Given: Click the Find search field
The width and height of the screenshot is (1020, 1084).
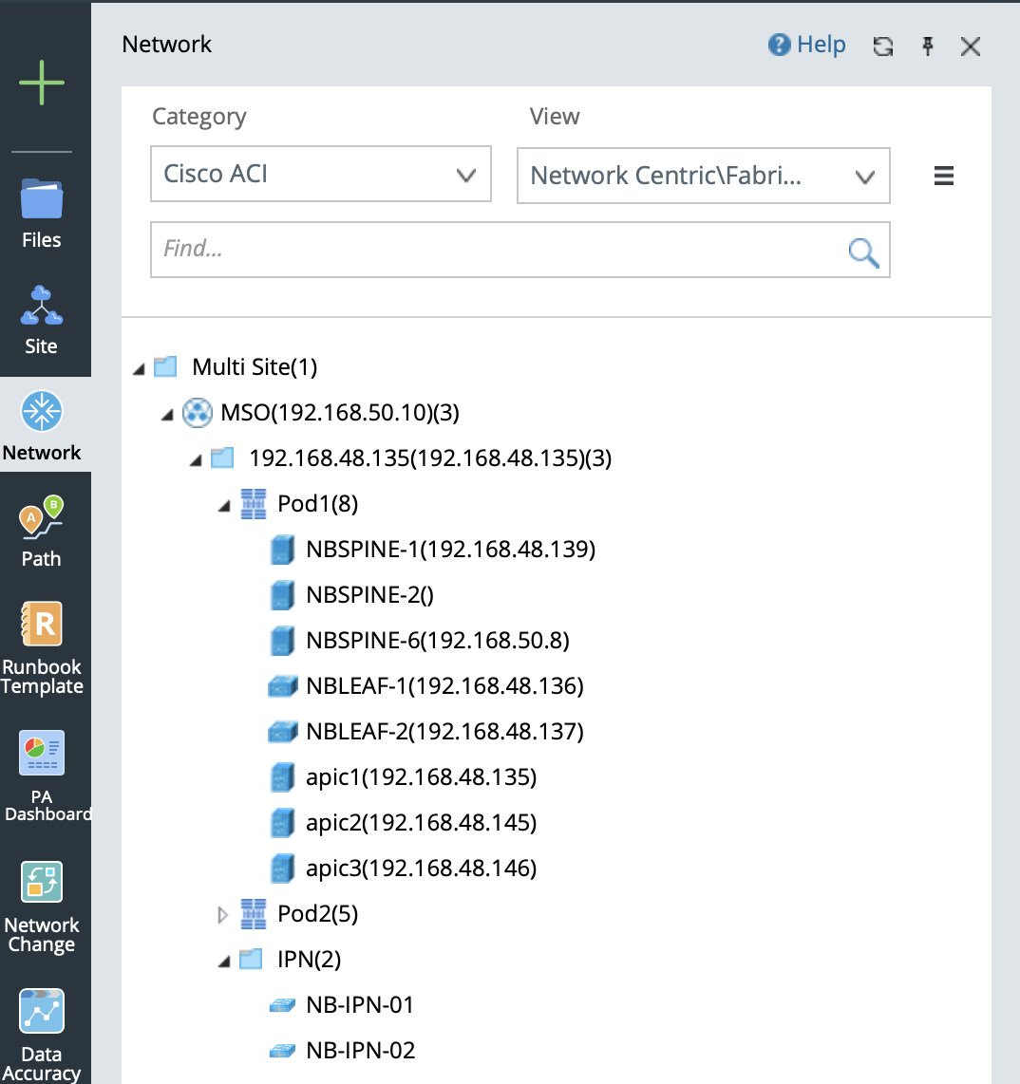Looking at the screenshot, I should pyautogui.click(x=494, y=250).
